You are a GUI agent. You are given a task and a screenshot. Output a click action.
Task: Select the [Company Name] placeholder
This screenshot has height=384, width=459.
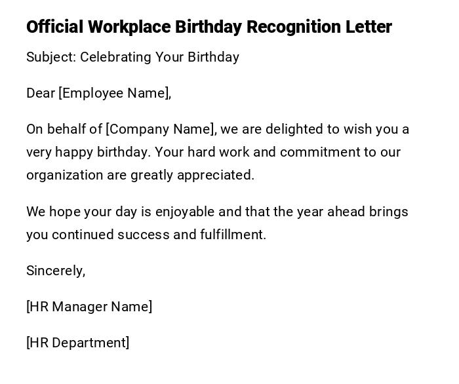(160, 129)
